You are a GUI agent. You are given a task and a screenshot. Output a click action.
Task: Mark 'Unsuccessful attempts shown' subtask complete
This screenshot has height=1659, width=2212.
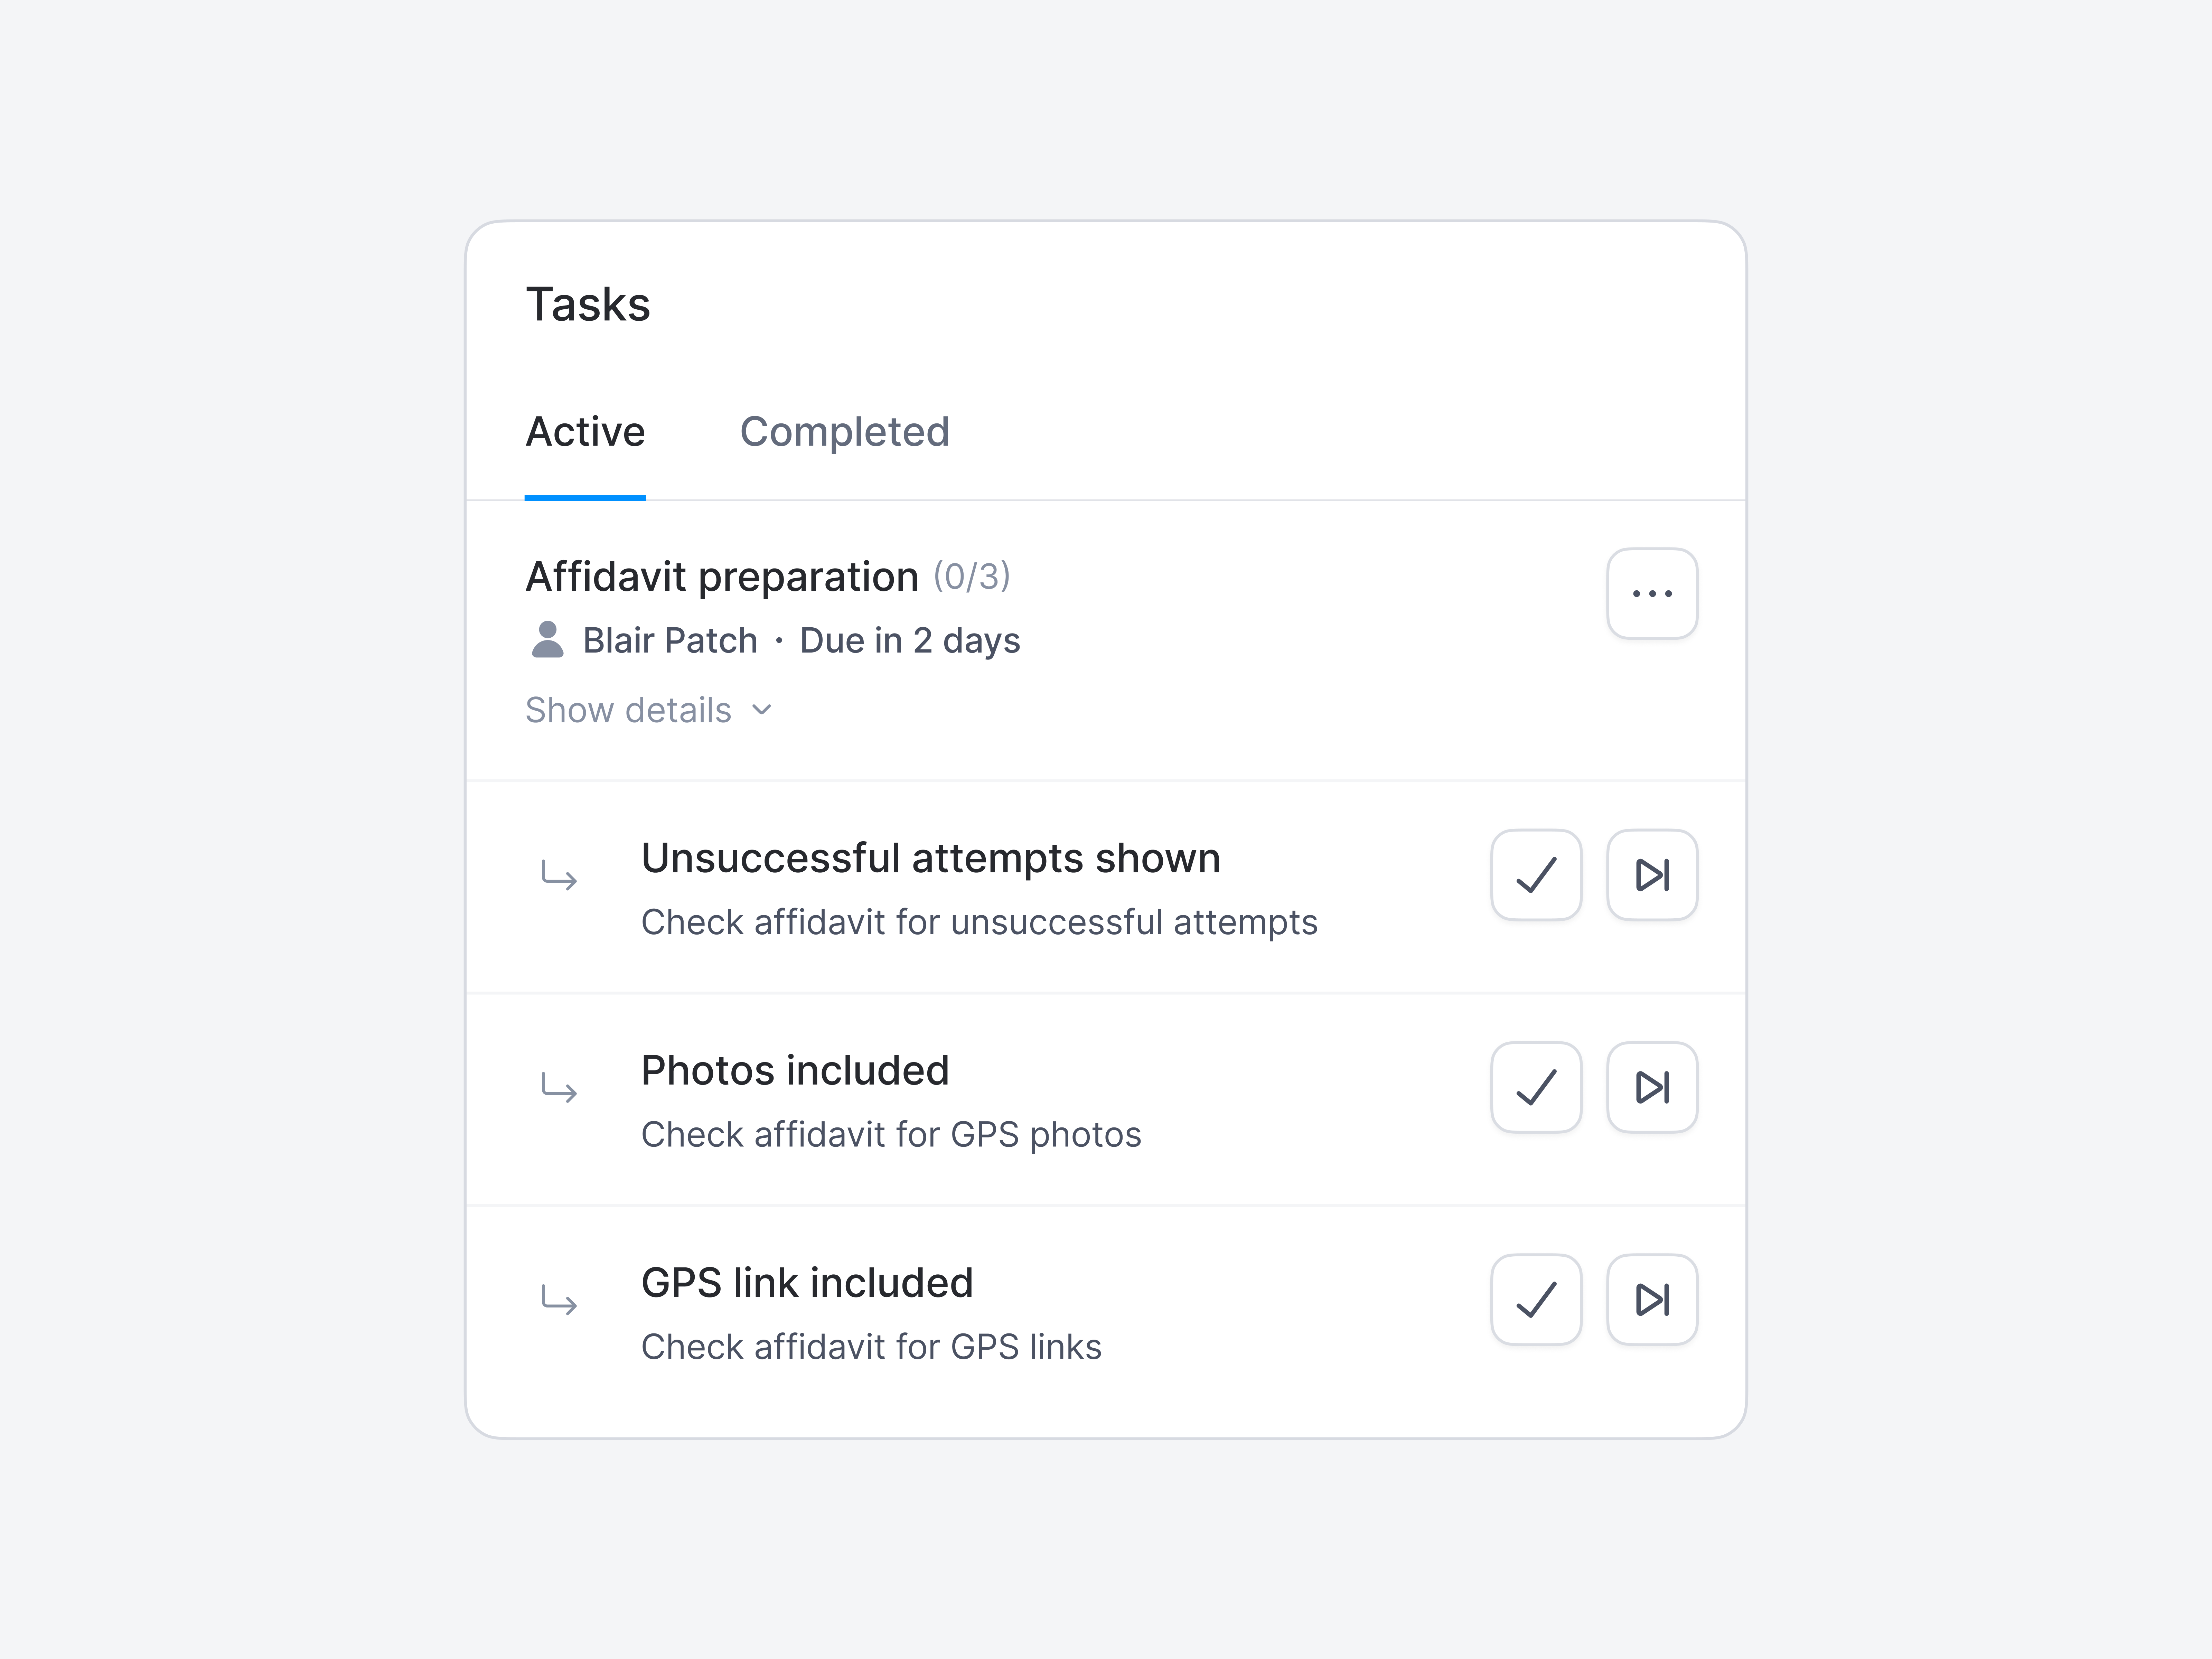tap(1536, 875)
